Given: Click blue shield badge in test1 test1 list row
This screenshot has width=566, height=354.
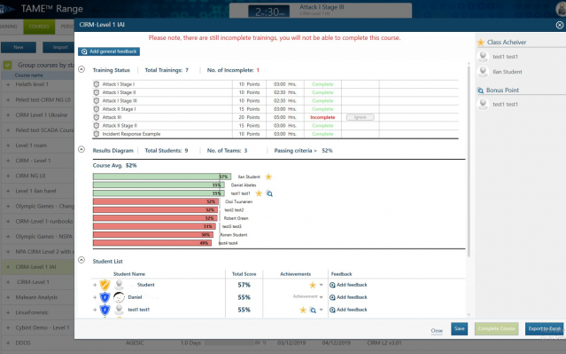Looking at the screenshot, I should (105, 310).
